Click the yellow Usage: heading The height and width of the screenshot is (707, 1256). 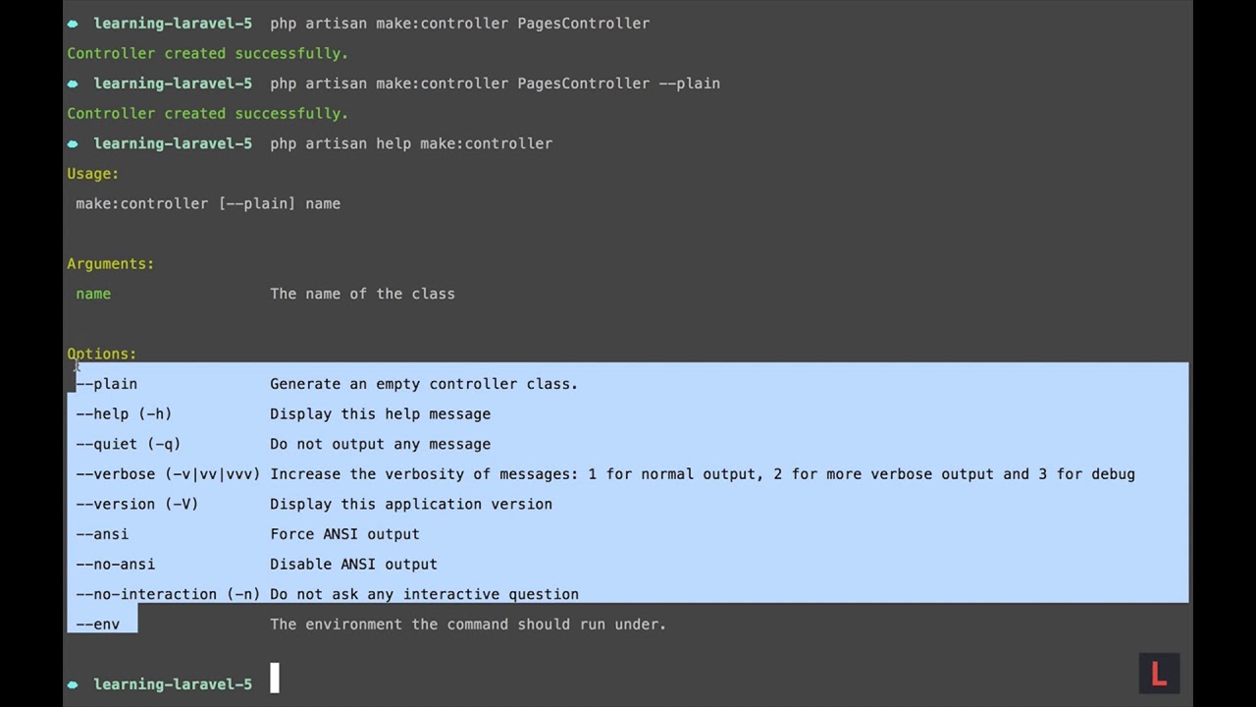tap(92, 174)
